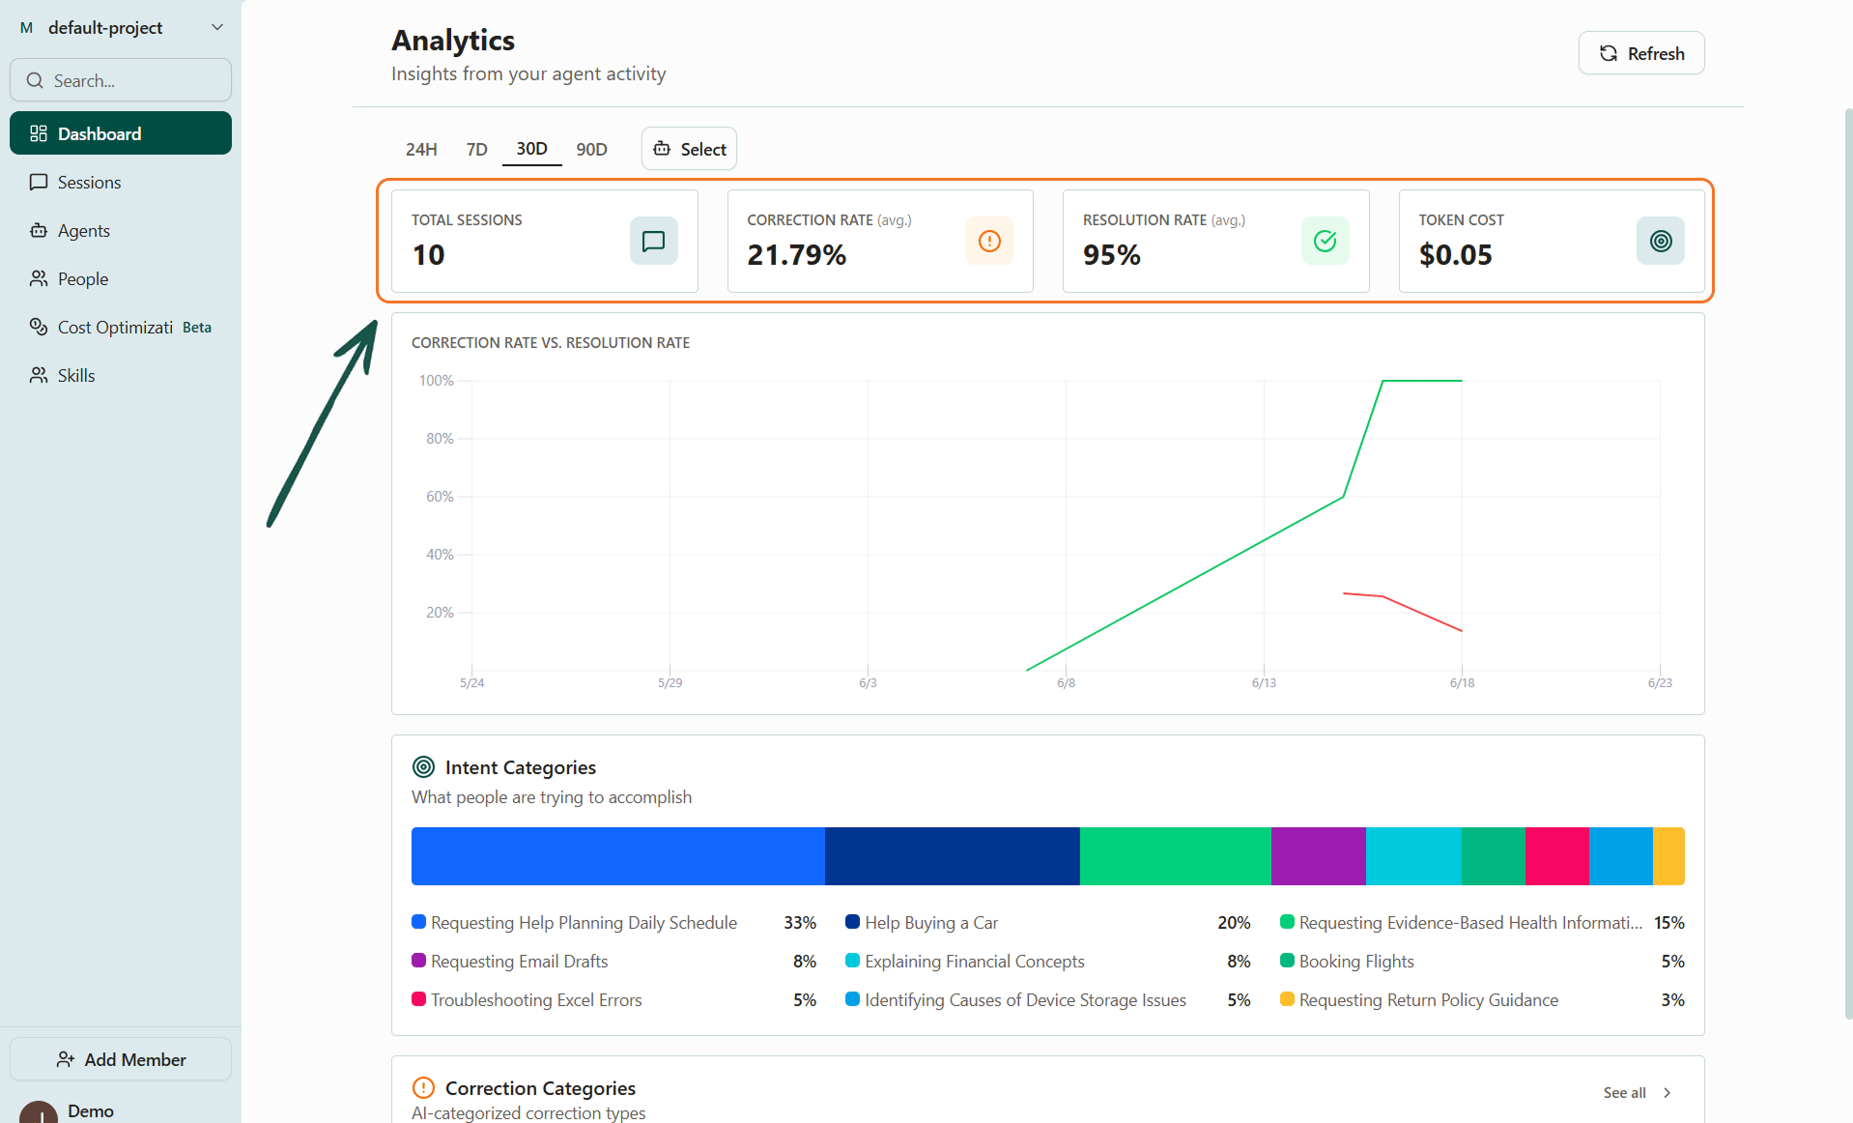Click the Demo user avatar
This screenshot has height=1123, width=1853.
coord(39,1112)
